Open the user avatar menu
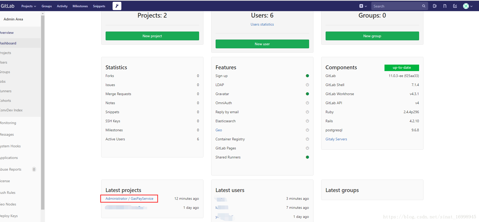This screenshot has height=222, width=479. [468, 6]
